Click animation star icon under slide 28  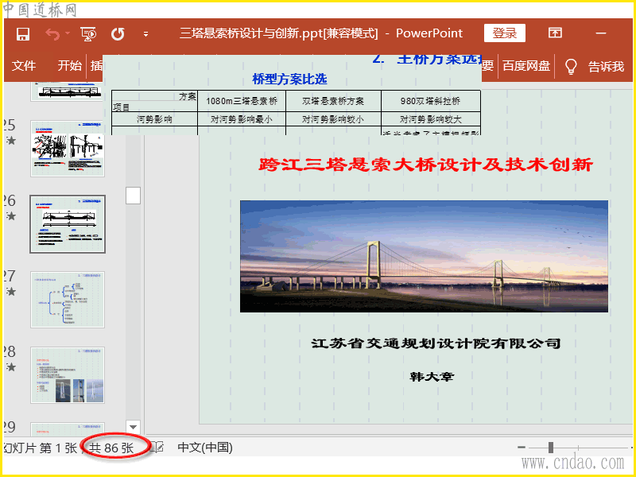pyautogui.click(x=11, y=367)
